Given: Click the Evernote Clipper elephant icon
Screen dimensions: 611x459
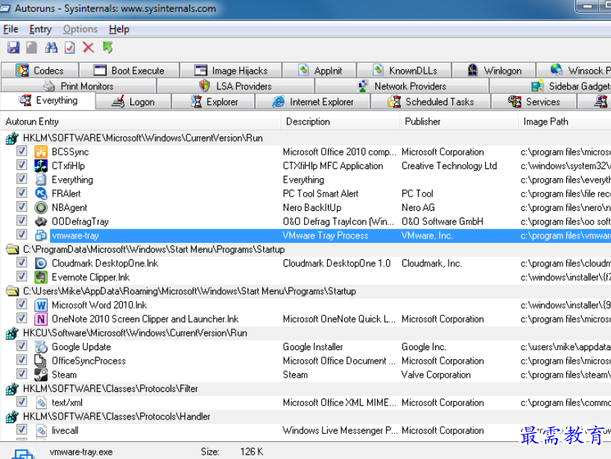Looking at the screenshot, I should [40, 277].
